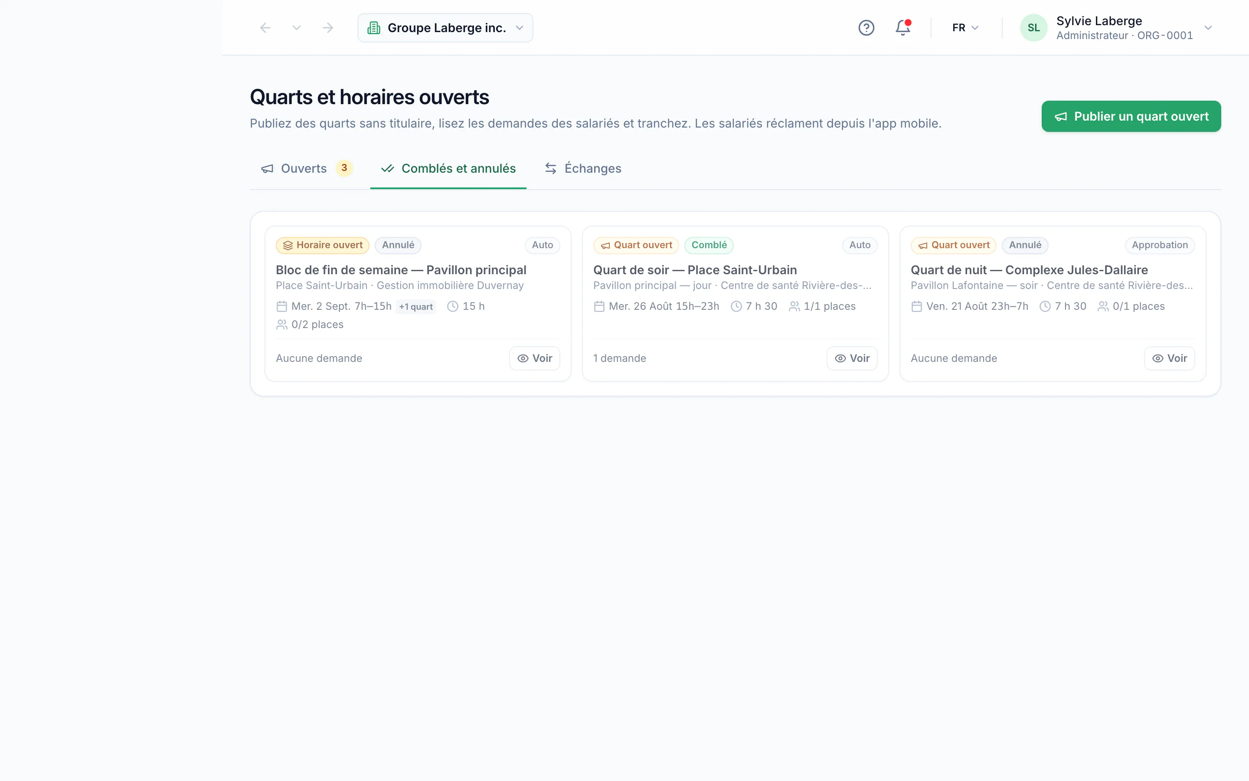Click Auto tag on Quart de soir card

click(x=860, y=245)
